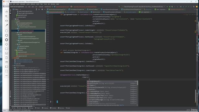Open the Services tool window
199x112 pixels.
click(x=61, y=108)
